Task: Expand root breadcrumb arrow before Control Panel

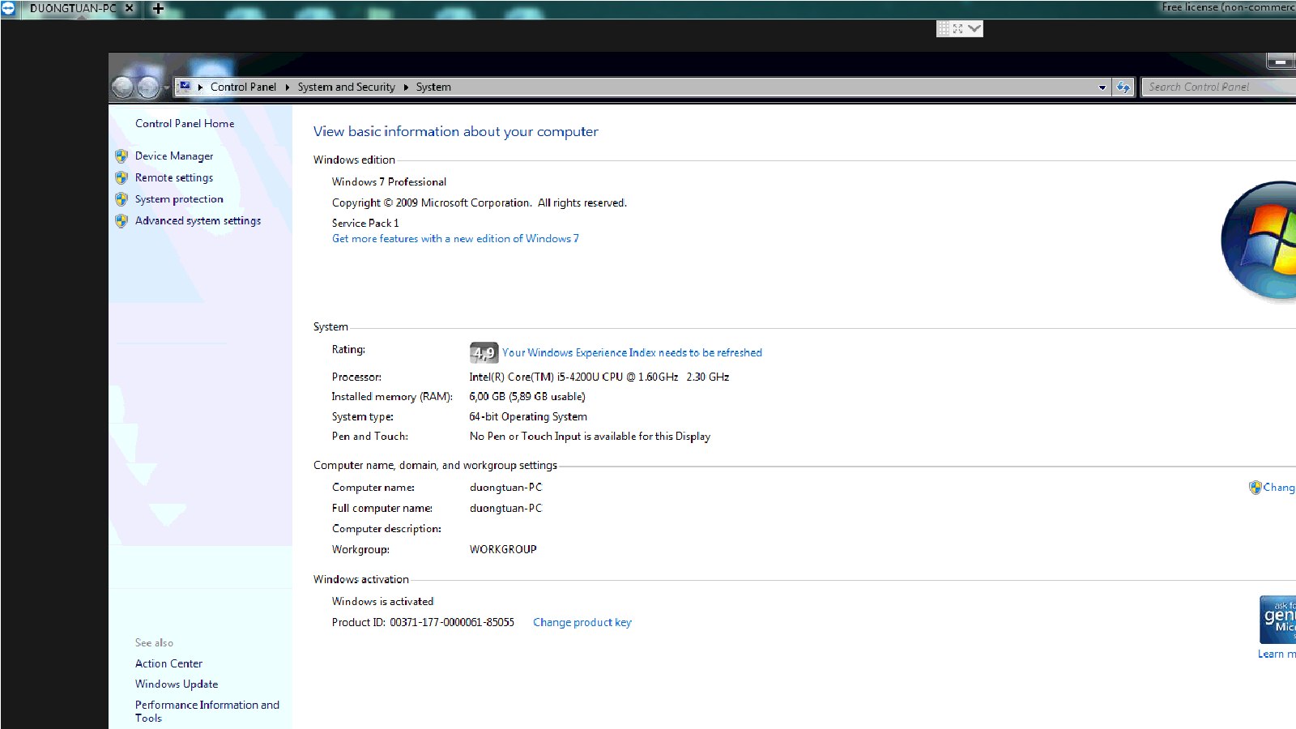Action: click(x=200, y=87)
